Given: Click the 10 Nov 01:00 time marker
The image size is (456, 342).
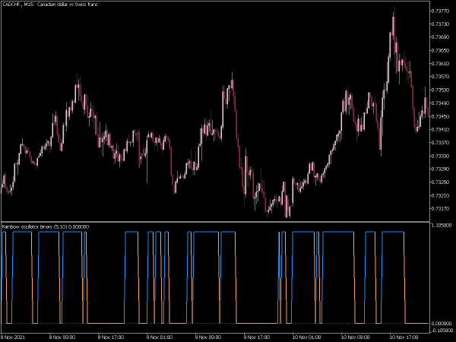Looking at the screenshot, I should [306, 337].
